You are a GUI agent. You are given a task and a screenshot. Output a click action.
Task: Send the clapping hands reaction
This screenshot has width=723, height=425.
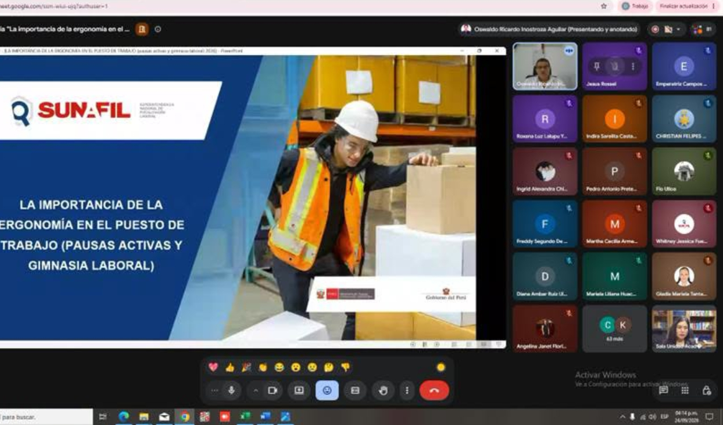263,367
